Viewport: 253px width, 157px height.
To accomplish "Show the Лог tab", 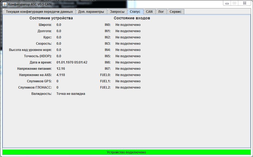I will click(161, 12).
